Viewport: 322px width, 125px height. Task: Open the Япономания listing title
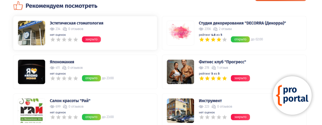coord(62,62)
